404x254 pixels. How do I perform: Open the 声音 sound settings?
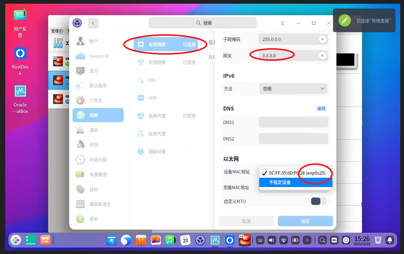98,145
